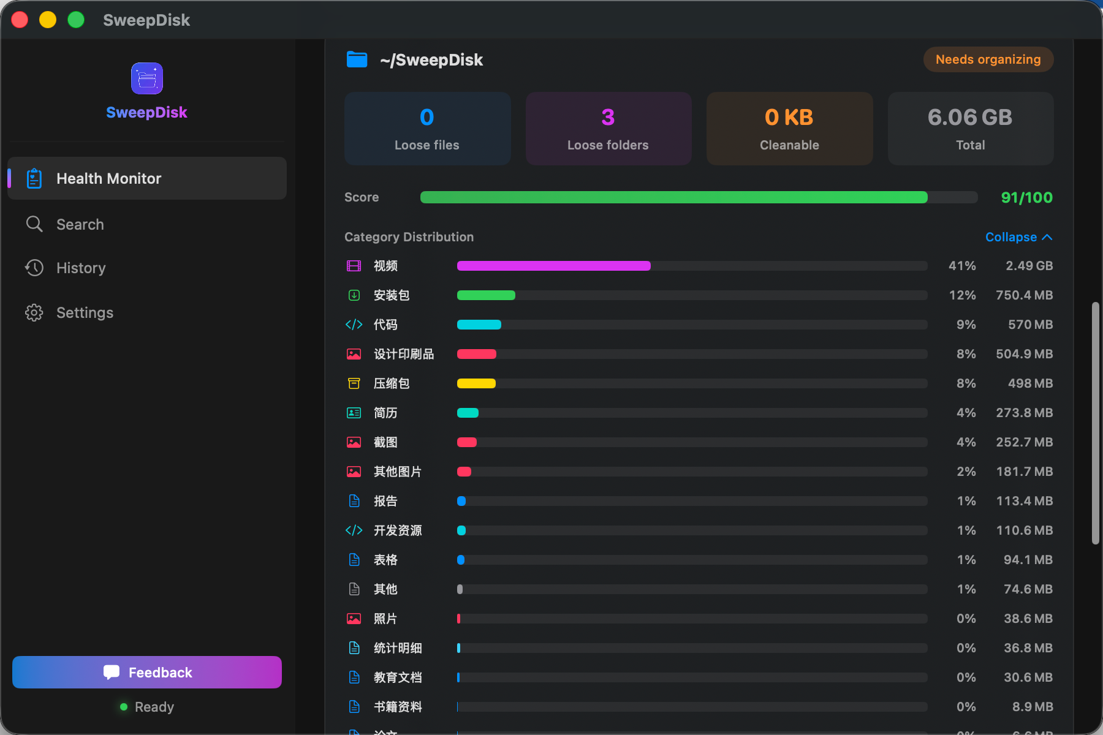Click the Ready status indicator
Viewport: 1103px width, 735px height.
[x=147, y=707]
